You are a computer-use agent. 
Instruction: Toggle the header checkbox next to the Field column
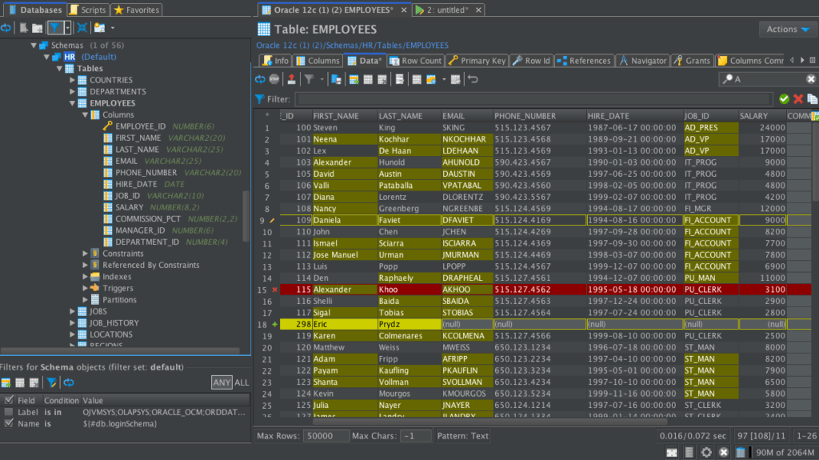point(9,401)
